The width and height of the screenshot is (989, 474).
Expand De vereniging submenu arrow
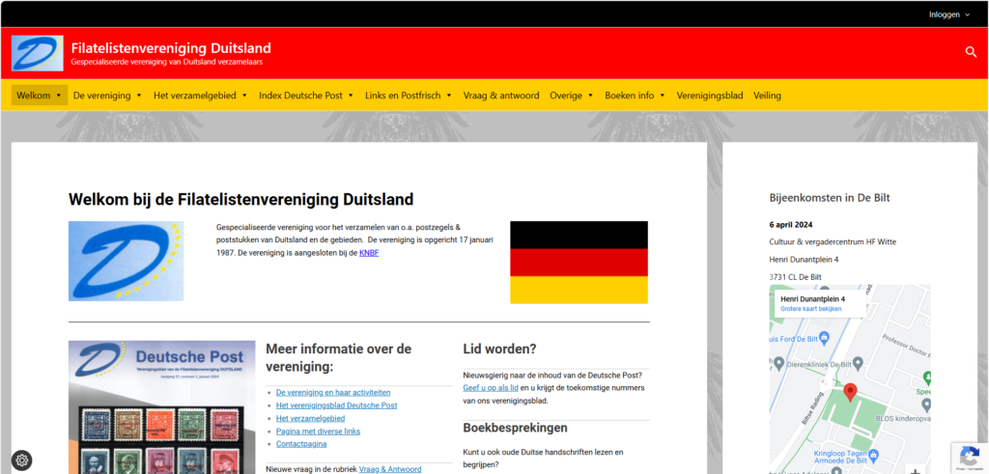[x=139, y=96]
